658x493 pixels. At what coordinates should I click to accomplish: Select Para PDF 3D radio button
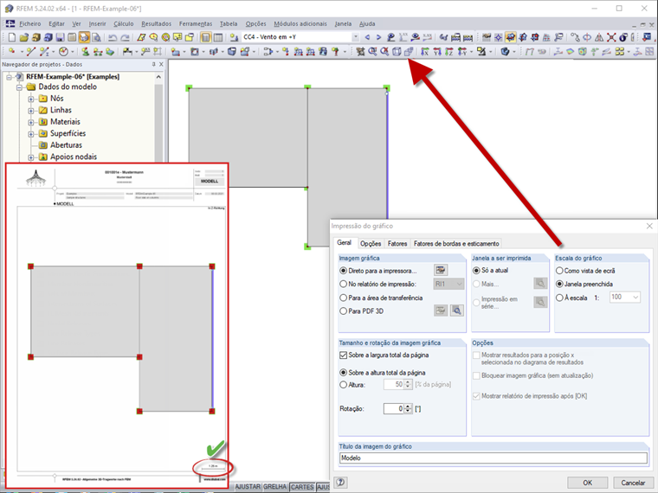[343, 311]
